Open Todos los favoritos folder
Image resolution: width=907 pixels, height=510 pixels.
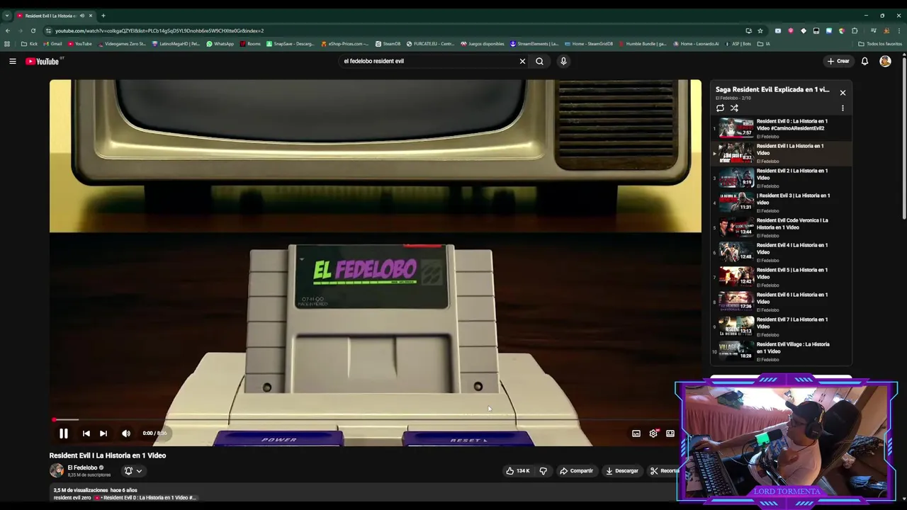pos(880,44)
